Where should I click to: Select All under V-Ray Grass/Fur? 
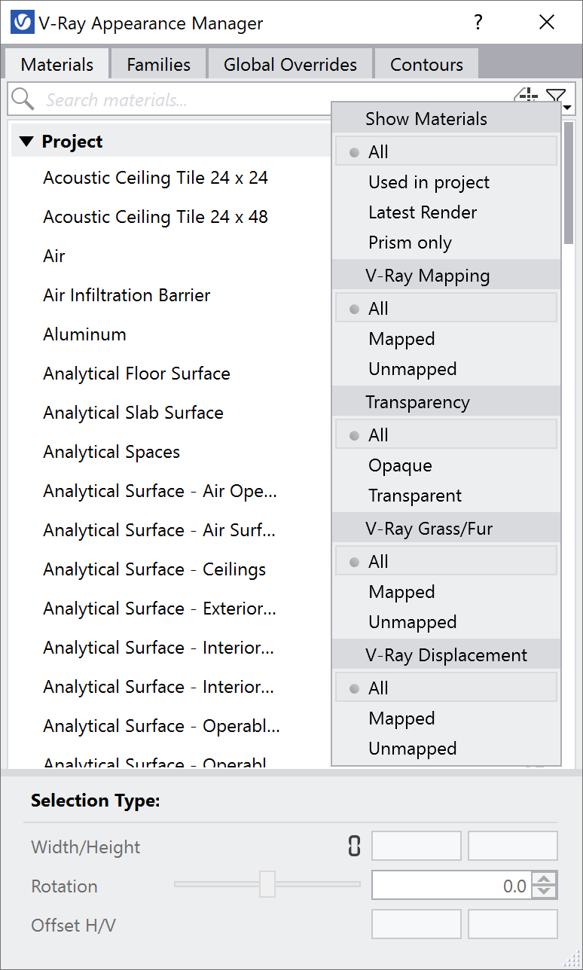(446, 561)
